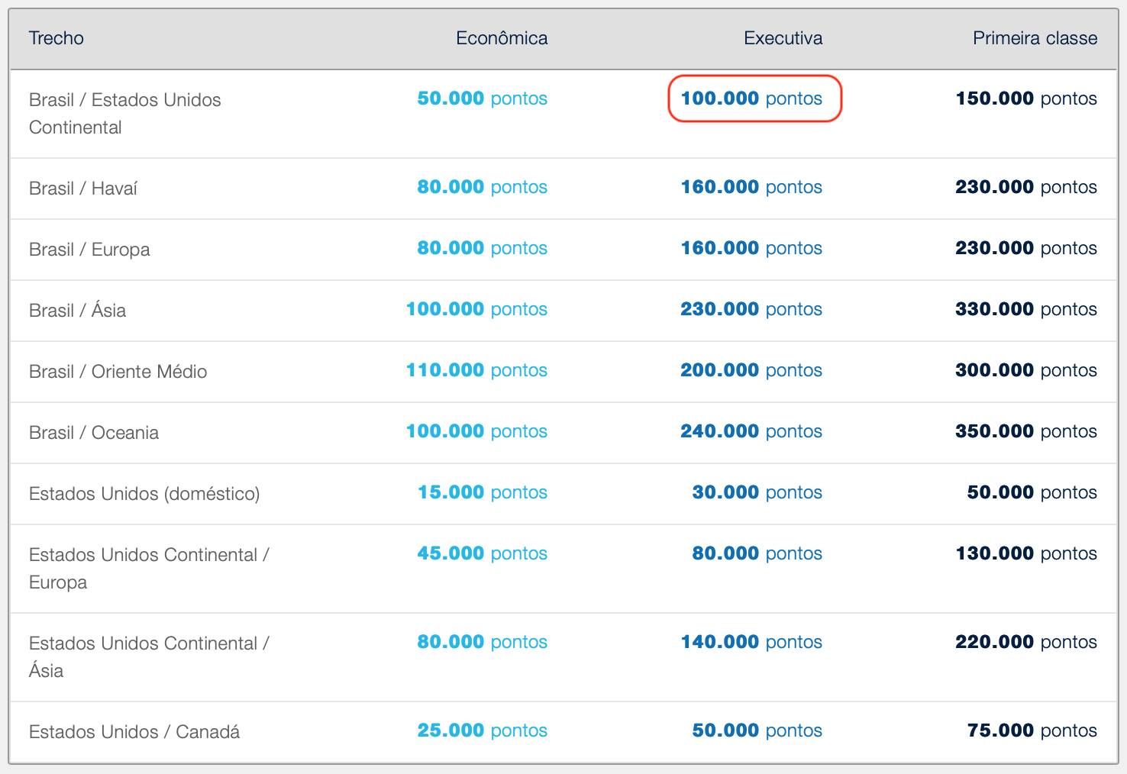Click 240.000 pontos Executiva for Oceania
This screenshot has width=1127, height=774.
pyautogui.click(x=751, y=431)
